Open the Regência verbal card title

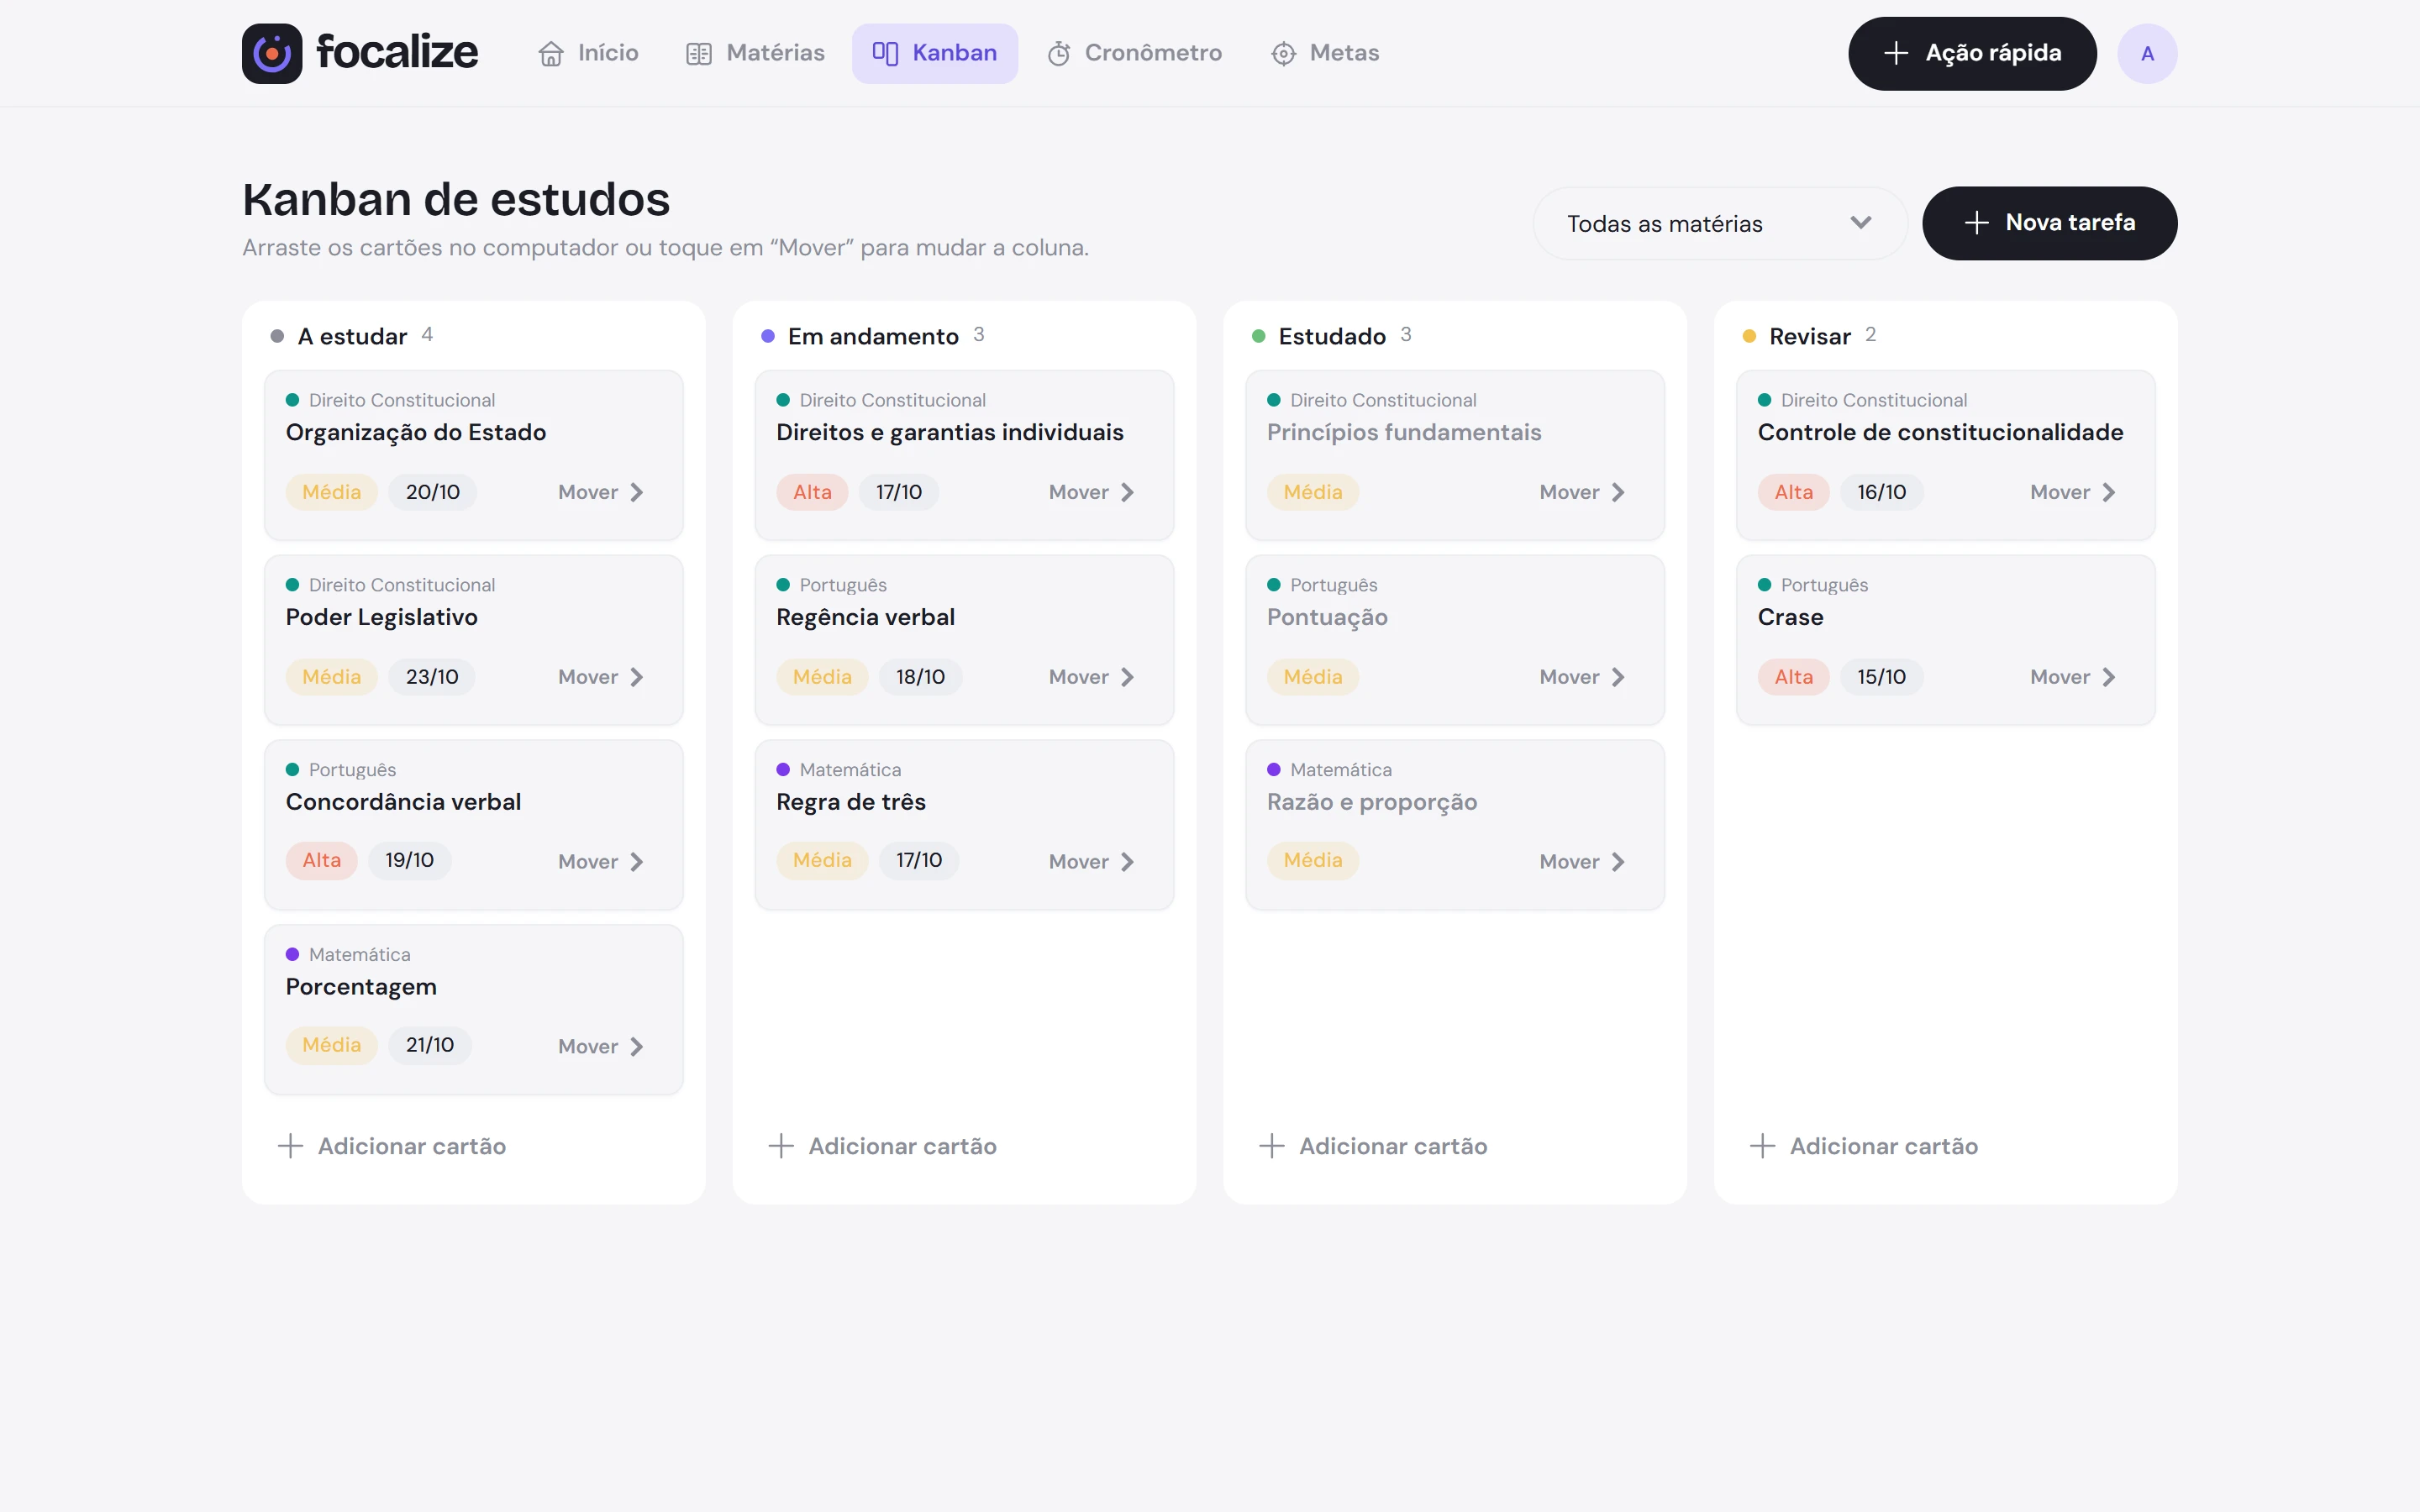pyautogui.click(x=866, y=617)
